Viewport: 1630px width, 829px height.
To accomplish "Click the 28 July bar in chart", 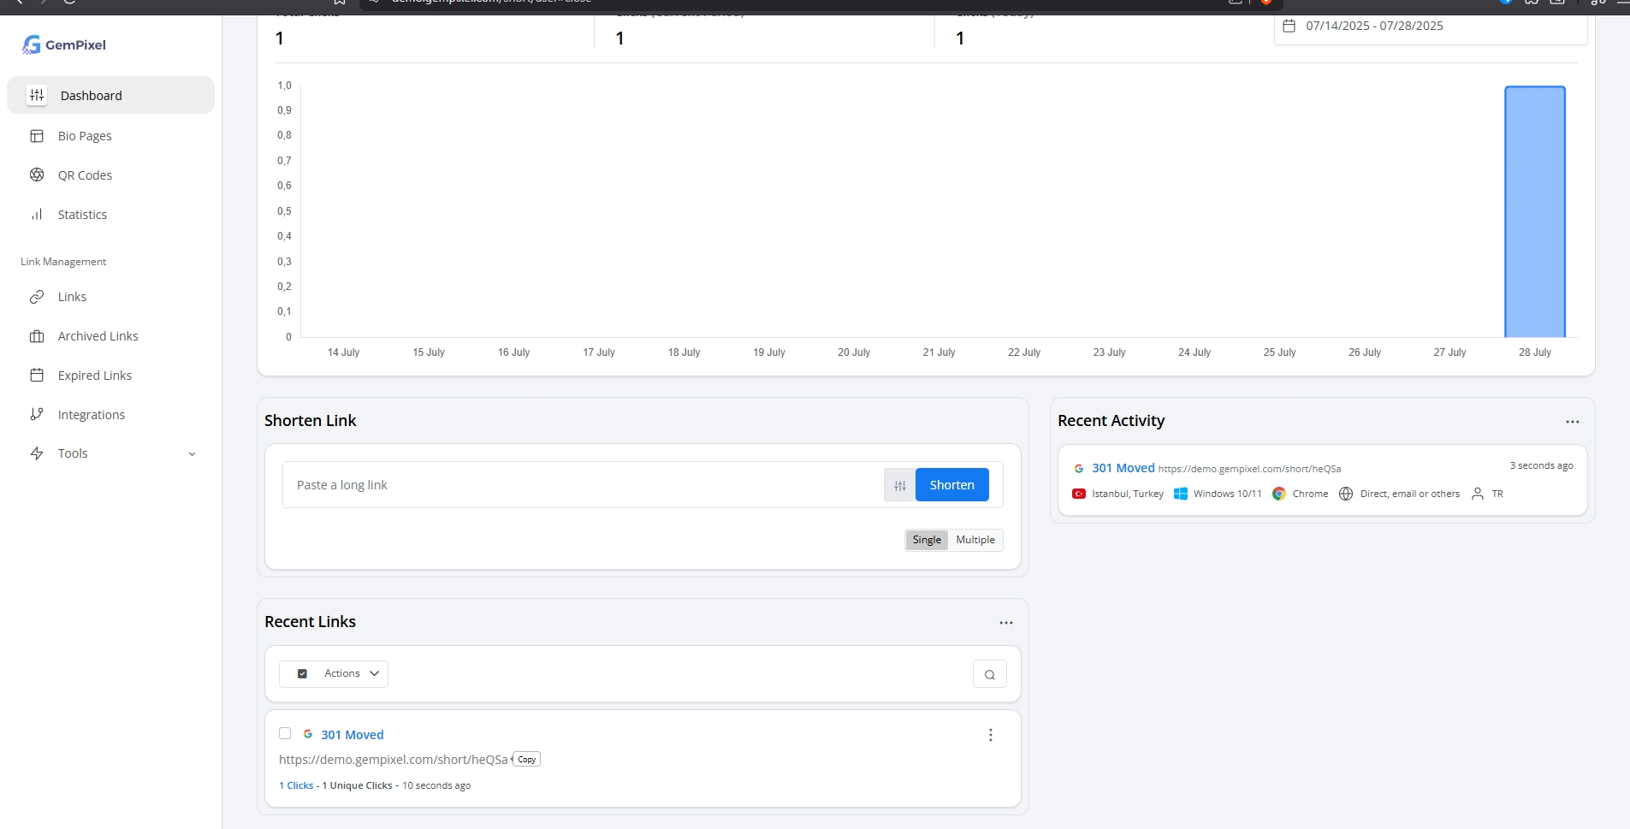I will click(x=1535, y=211).
